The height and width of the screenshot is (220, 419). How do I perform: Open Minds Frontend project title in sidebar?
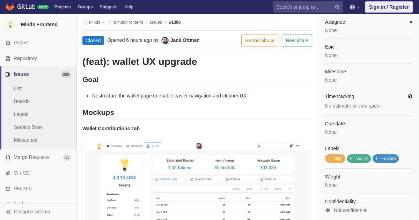(39, 24)
